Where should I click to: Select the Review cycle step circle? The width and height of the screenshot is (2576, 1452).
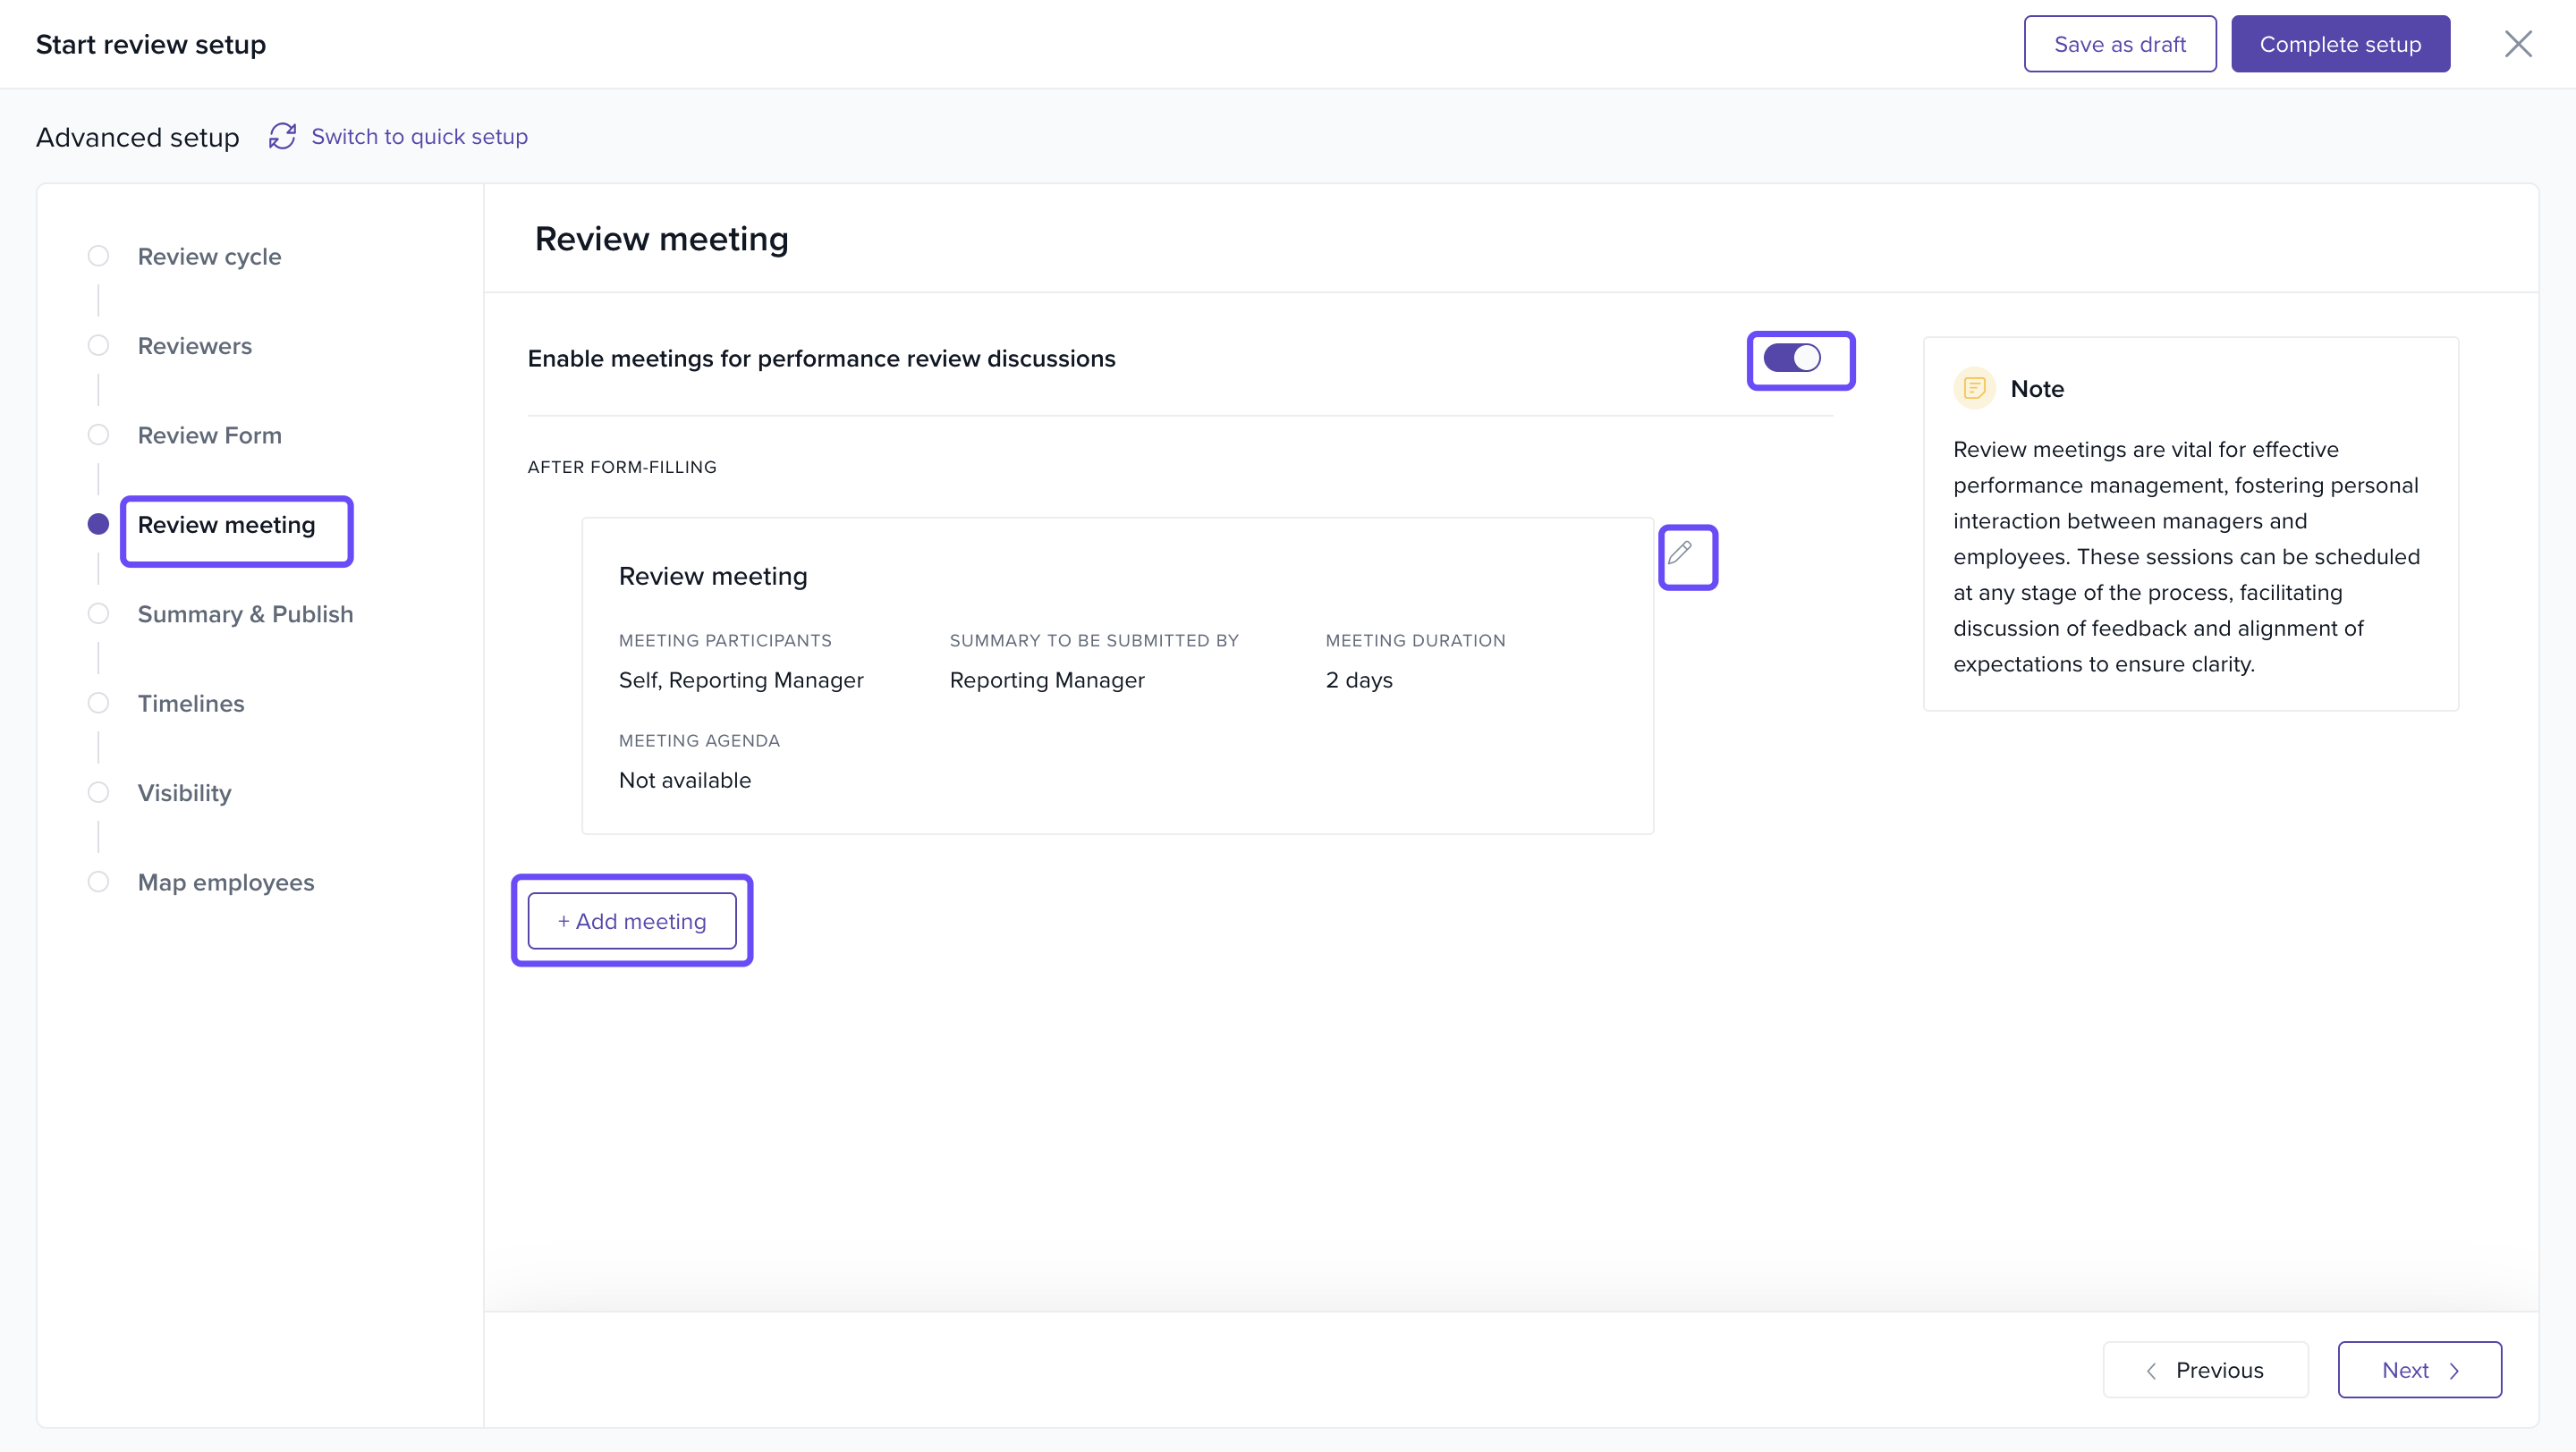tap(98, 256)
